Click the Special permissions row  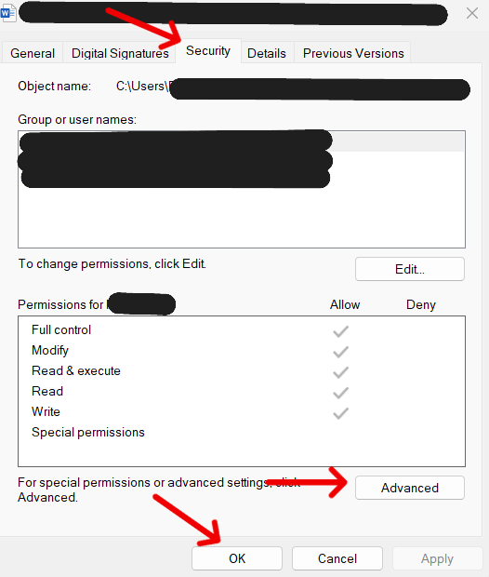click(x=88, y=432)
